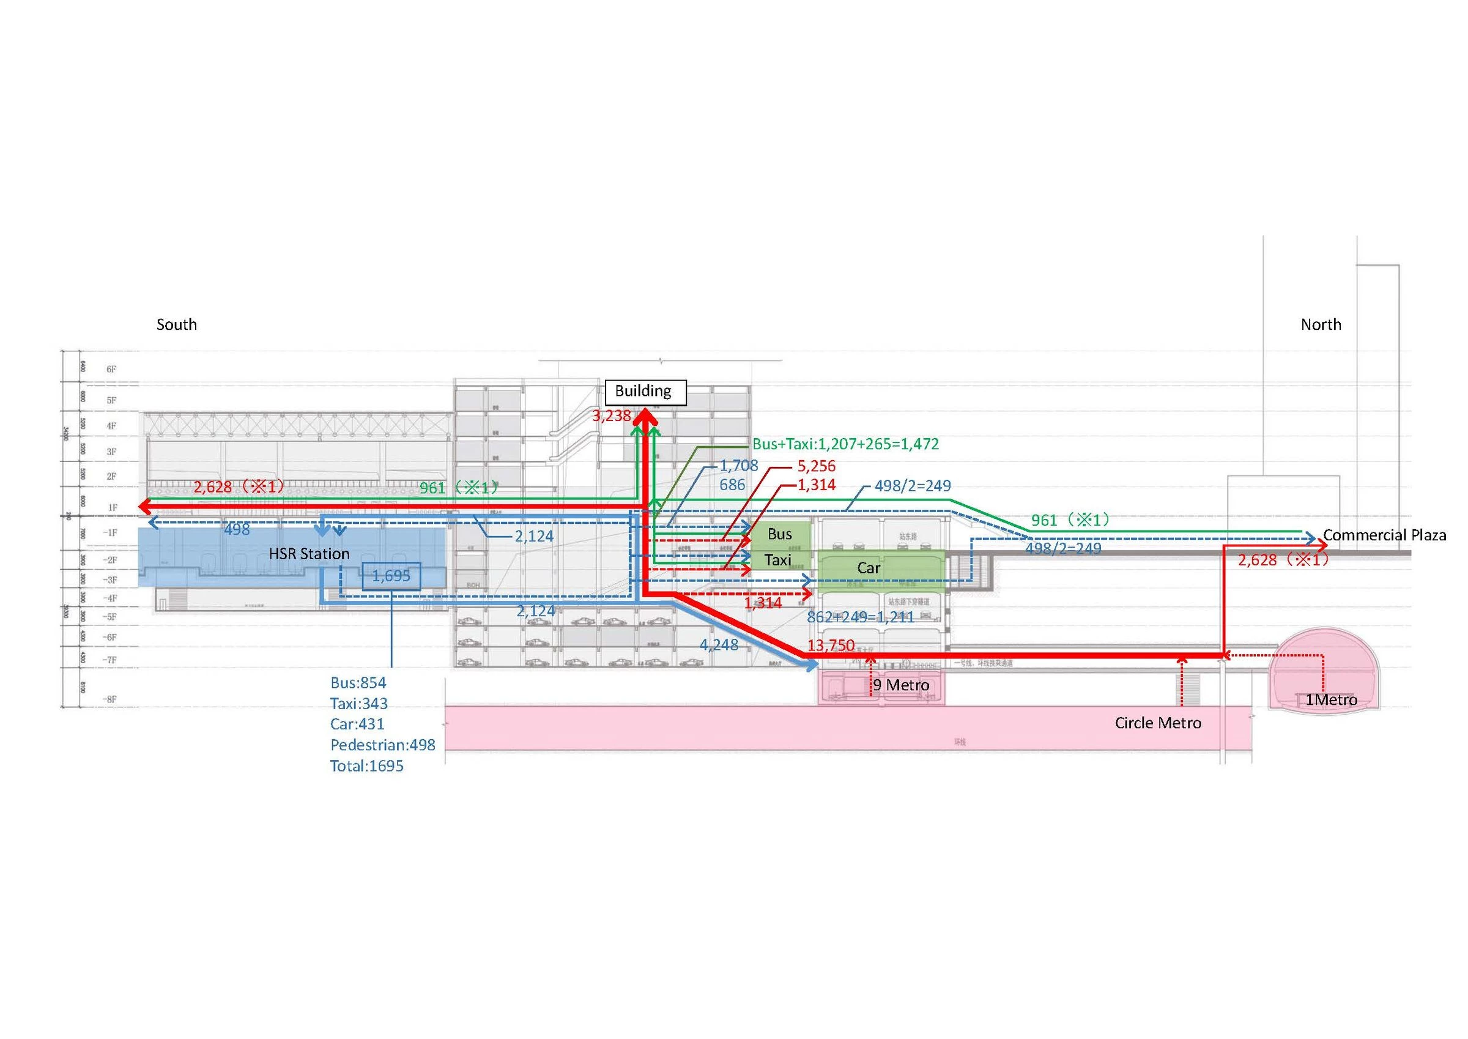Click the Building label box
This screenshot has width=1468, height=1039.
pyautogui.click(x=645, y=392)
